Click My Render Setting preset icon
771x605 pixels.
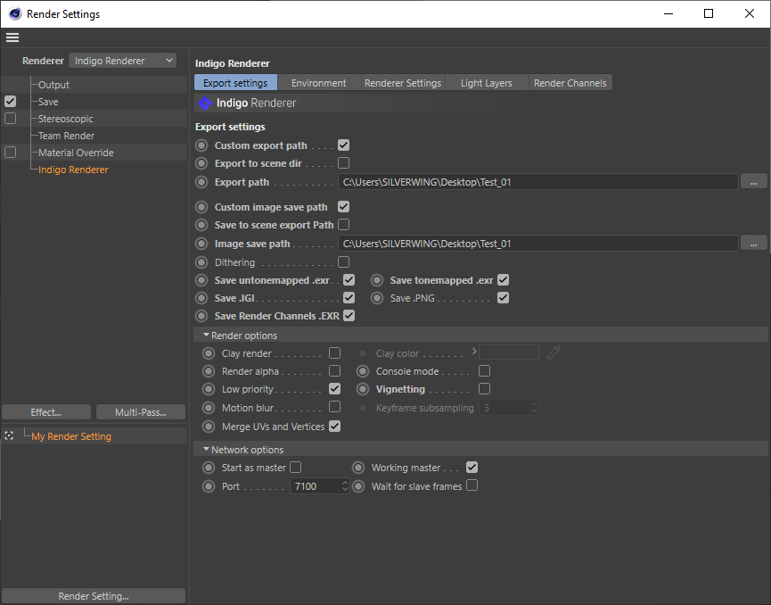[9, 436]
